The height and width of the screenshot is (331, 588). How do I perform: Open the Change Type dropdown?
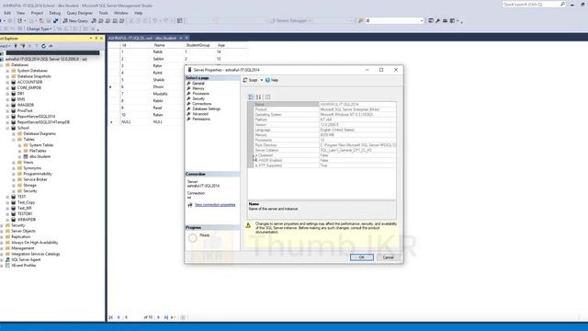pos(39,29)
